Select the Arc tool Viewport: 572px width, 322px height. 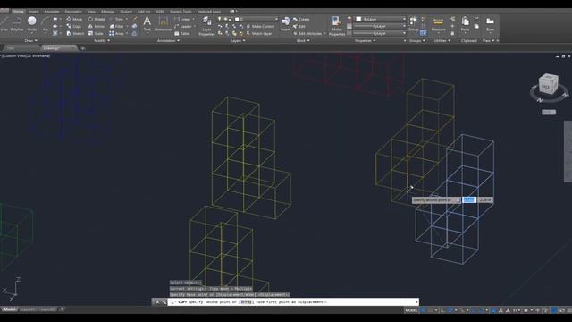46,24
